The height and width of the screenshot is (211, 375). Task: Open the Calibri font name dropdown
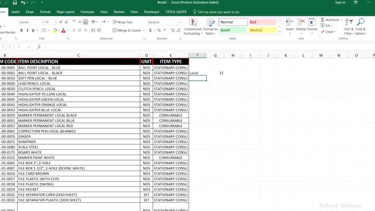pos(43,22)
